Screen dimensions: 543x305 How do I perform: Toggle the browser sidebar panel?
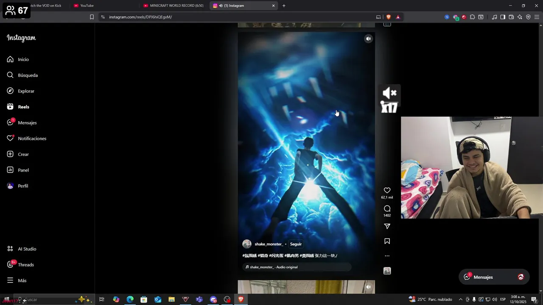[x=503, y=17]
